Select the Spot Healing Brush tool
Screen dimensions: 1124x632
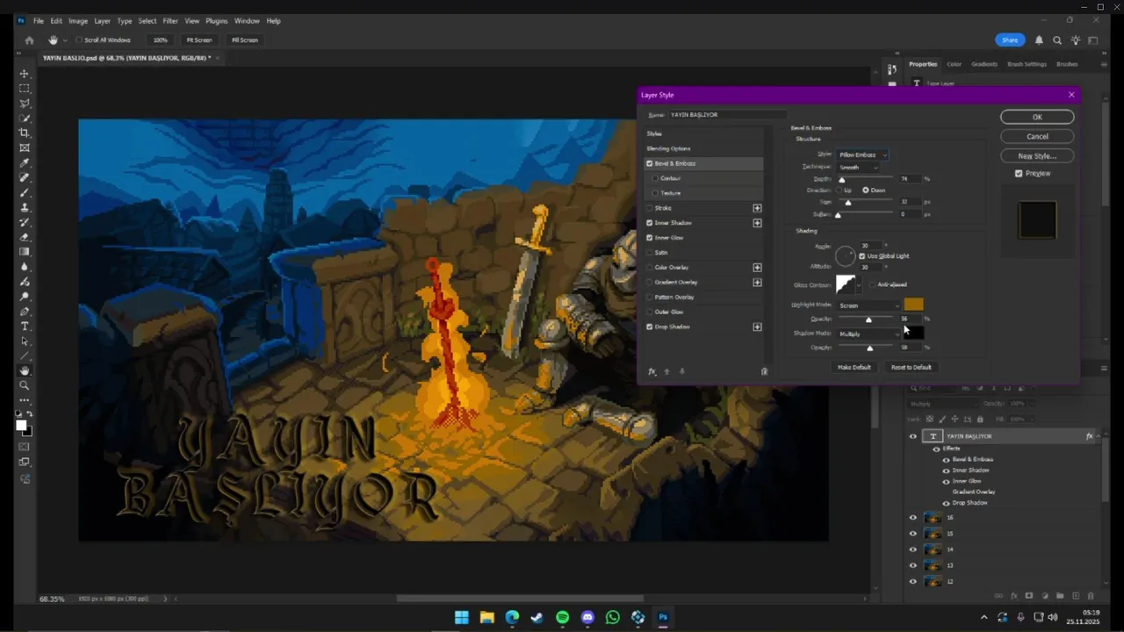(x=25, y=177)
